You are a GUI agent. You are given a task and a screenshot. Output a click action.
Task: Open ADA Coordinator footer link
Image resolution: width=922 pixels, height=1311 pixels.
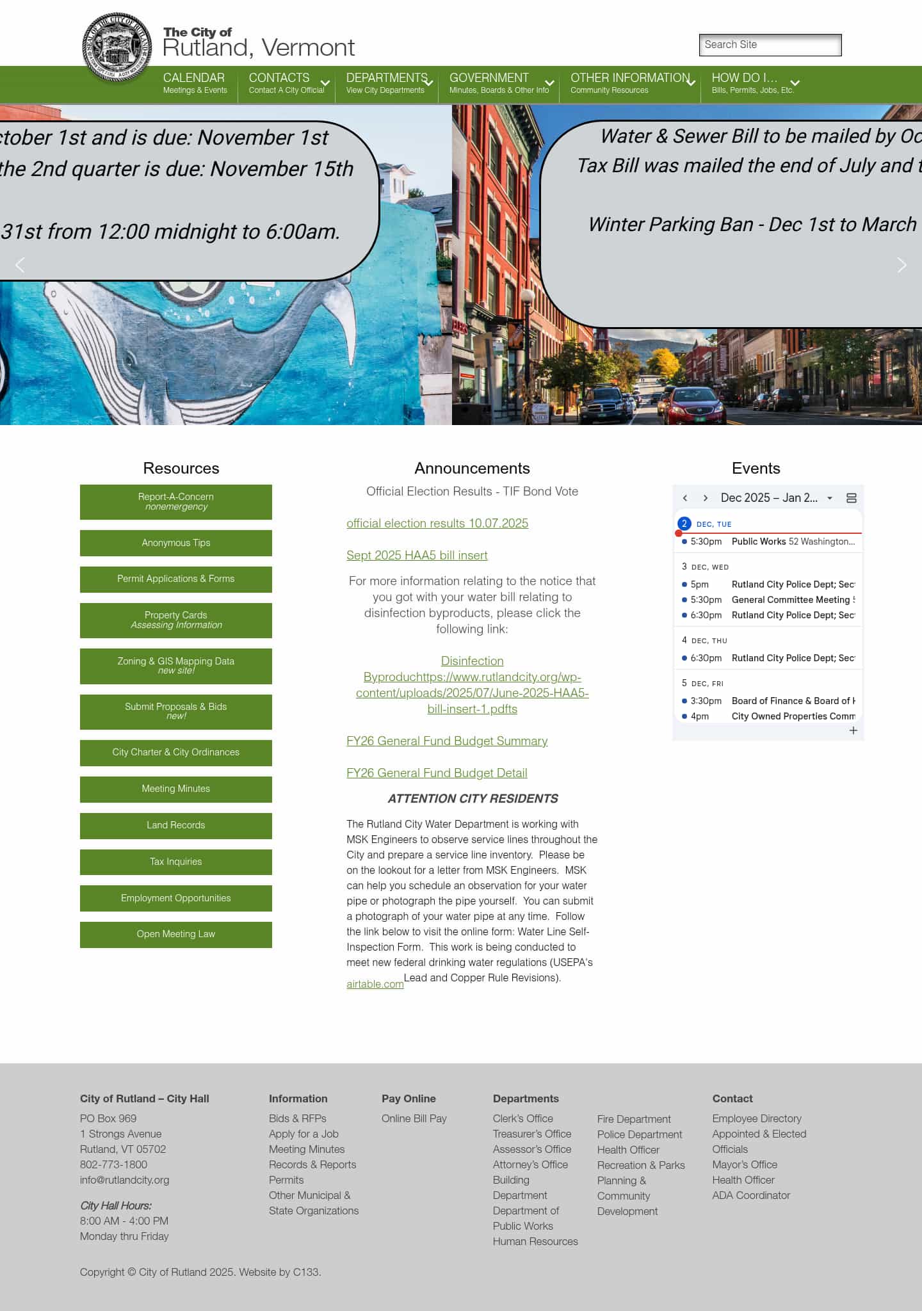[x=751, y=1195]
